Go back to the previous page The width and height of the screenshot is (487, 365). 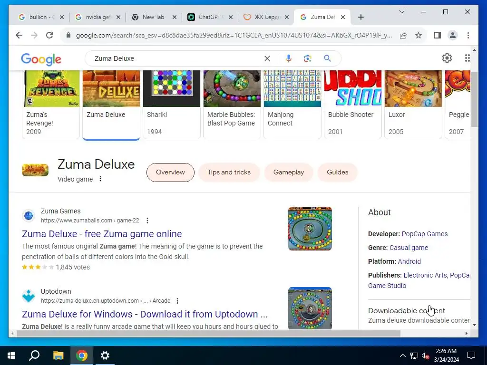[19, 35]
